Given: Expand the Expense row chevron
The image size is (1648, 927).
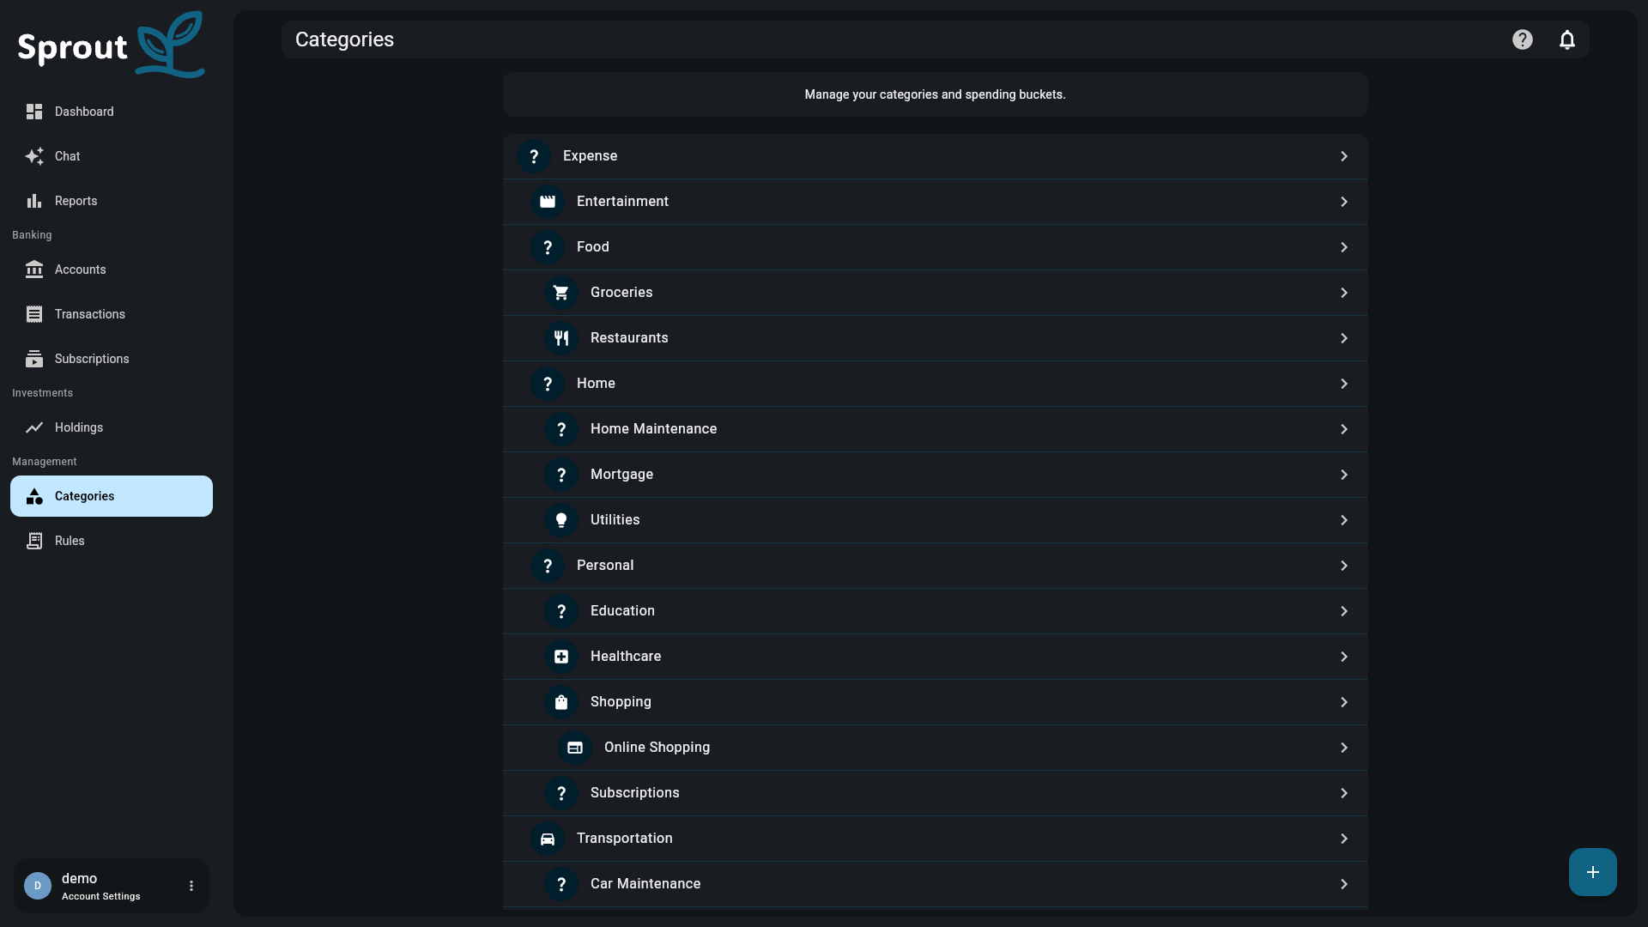Looking at the screenshot, I should (1344, 156).
